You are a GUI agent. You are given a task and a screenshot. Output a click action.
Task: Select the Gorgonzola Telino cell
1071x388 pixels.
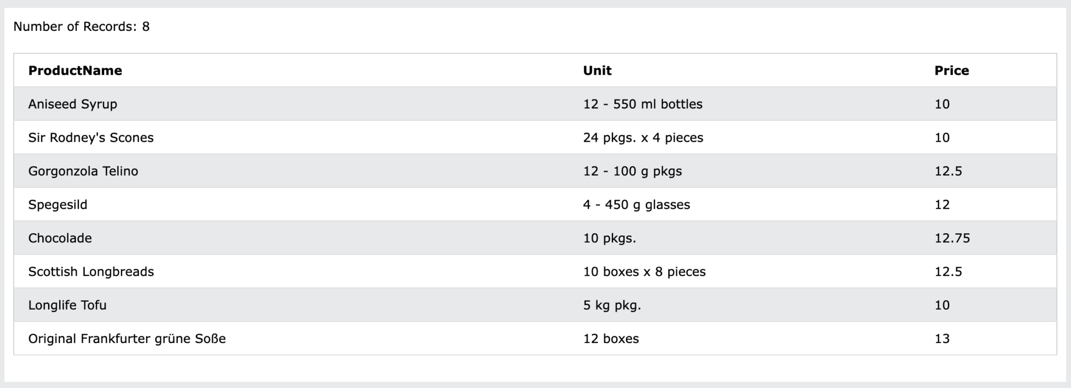click(83, 171)
